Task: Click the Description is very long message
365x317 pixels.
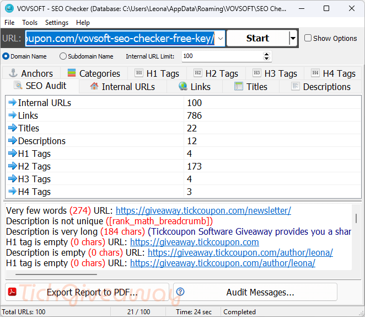Action: (x=179, y=231)
